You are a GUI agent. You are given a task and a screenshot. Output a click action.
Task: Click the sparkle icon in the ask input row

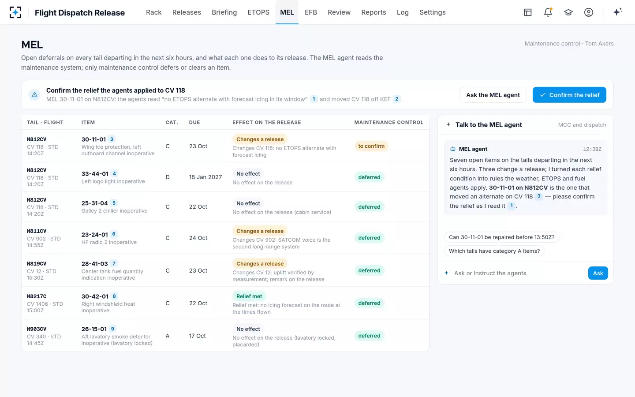(x=447, y=273)
